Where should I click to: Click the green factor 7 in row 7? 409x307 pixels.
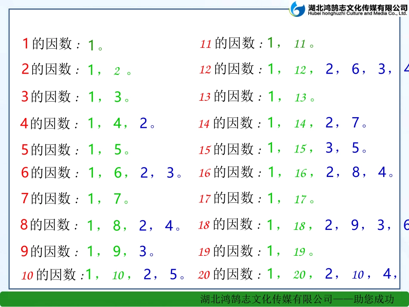pos(118,198)
